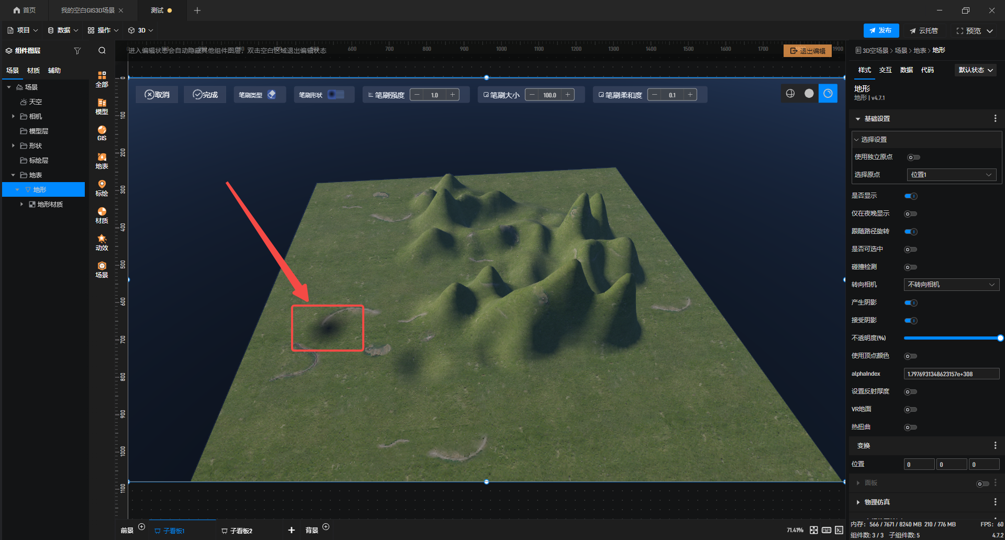Screen dimensions: 1005x540
Task: Click the 发布 publish button
Action: click(881, 30)
